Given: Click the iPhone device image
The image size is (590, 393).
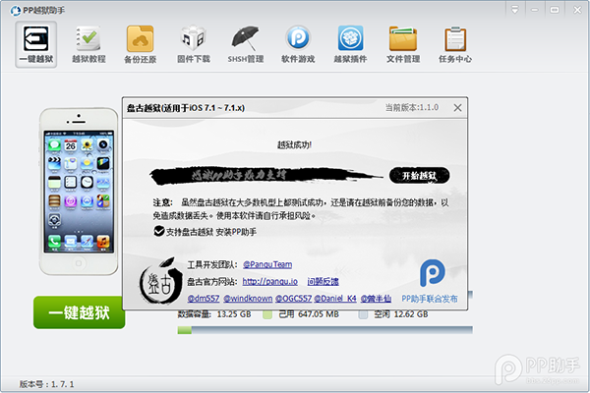Looking at the screenshot, I should (x=79, y=192).
